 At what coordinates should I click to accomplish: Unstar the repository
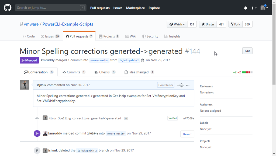[x=208, y=24]
